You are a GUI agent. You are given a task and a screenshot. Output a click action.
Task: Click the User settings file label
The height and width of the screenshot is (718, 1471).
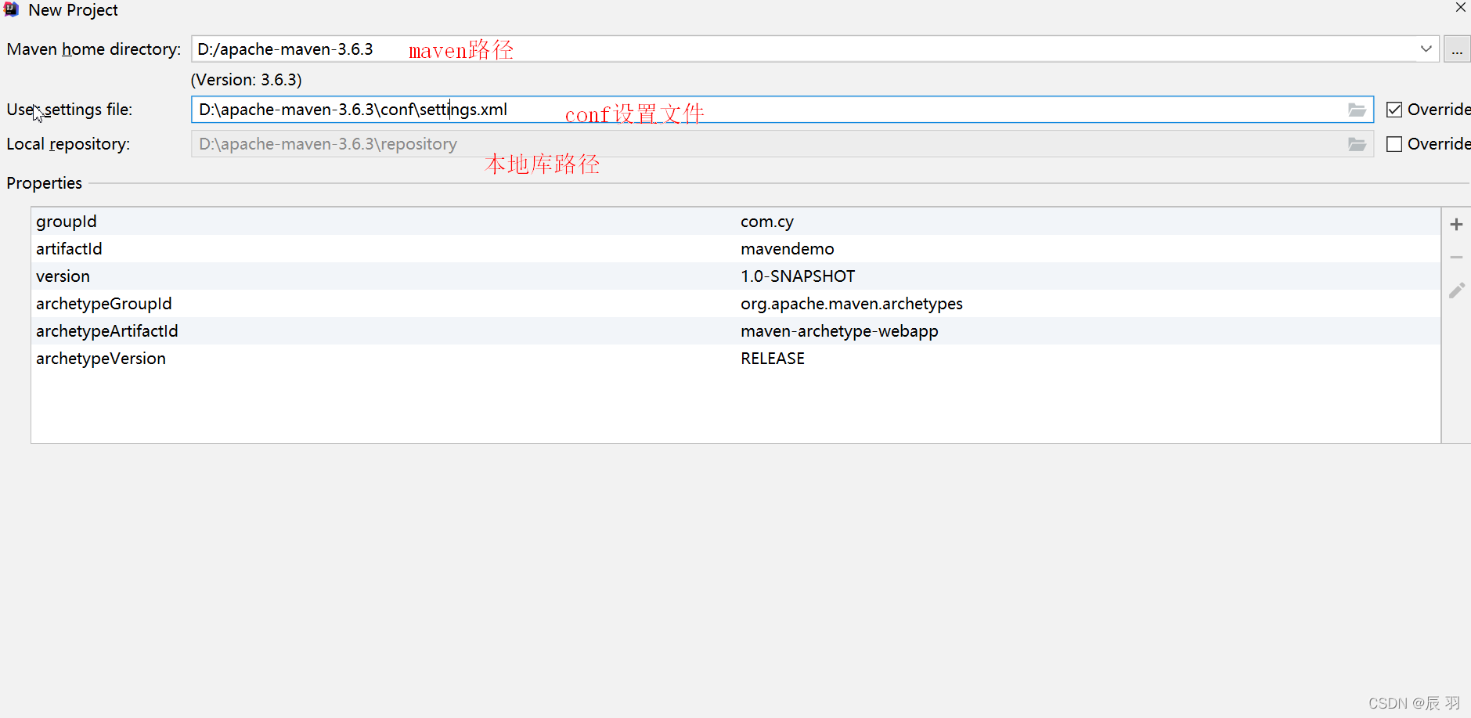coord(70,110)
